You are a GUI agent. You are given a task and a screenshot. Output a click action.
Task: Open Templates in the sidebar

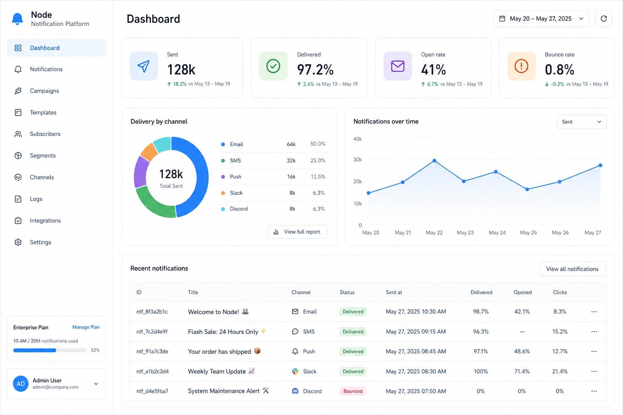pyautogui.click(x=56, y=112)
